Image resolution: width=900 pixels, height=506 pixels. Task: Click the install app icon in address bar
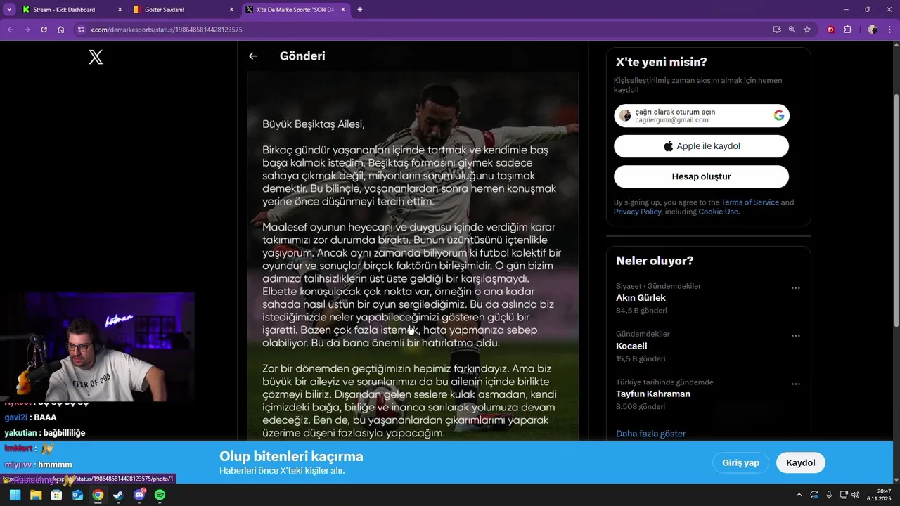[x=777, y=30]
